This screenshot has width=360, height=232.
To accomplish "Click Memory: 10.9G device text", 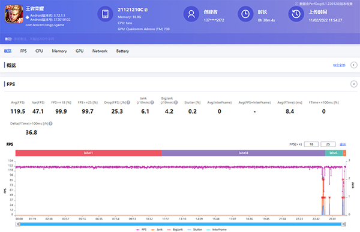I will click(130, 17).
